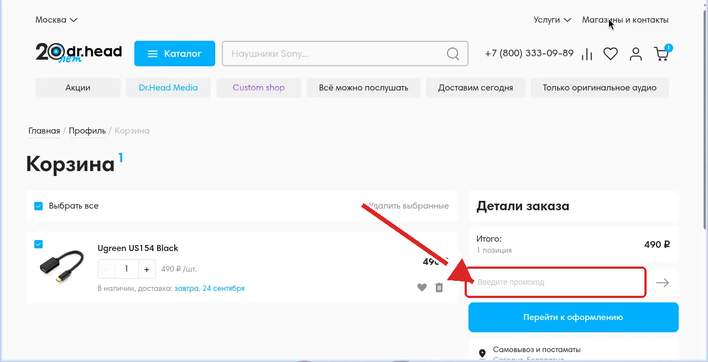Uncheck the Ugreen US154 Black item checkbox
The width and height of the screenshot is (708, 362).
39,244
